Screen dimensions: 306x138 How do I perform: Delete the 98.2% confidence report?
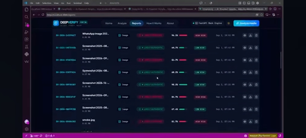coord(256,85)
